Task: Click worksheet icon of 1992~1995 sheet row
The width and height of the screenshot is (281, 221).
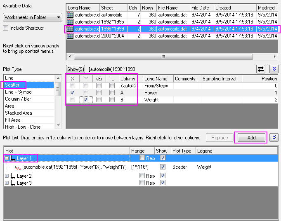Action: [70, 22]
